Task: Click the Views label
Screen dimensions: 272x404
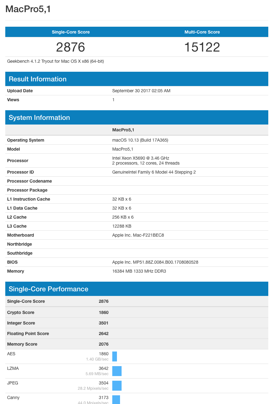Action: click(13, 100)
